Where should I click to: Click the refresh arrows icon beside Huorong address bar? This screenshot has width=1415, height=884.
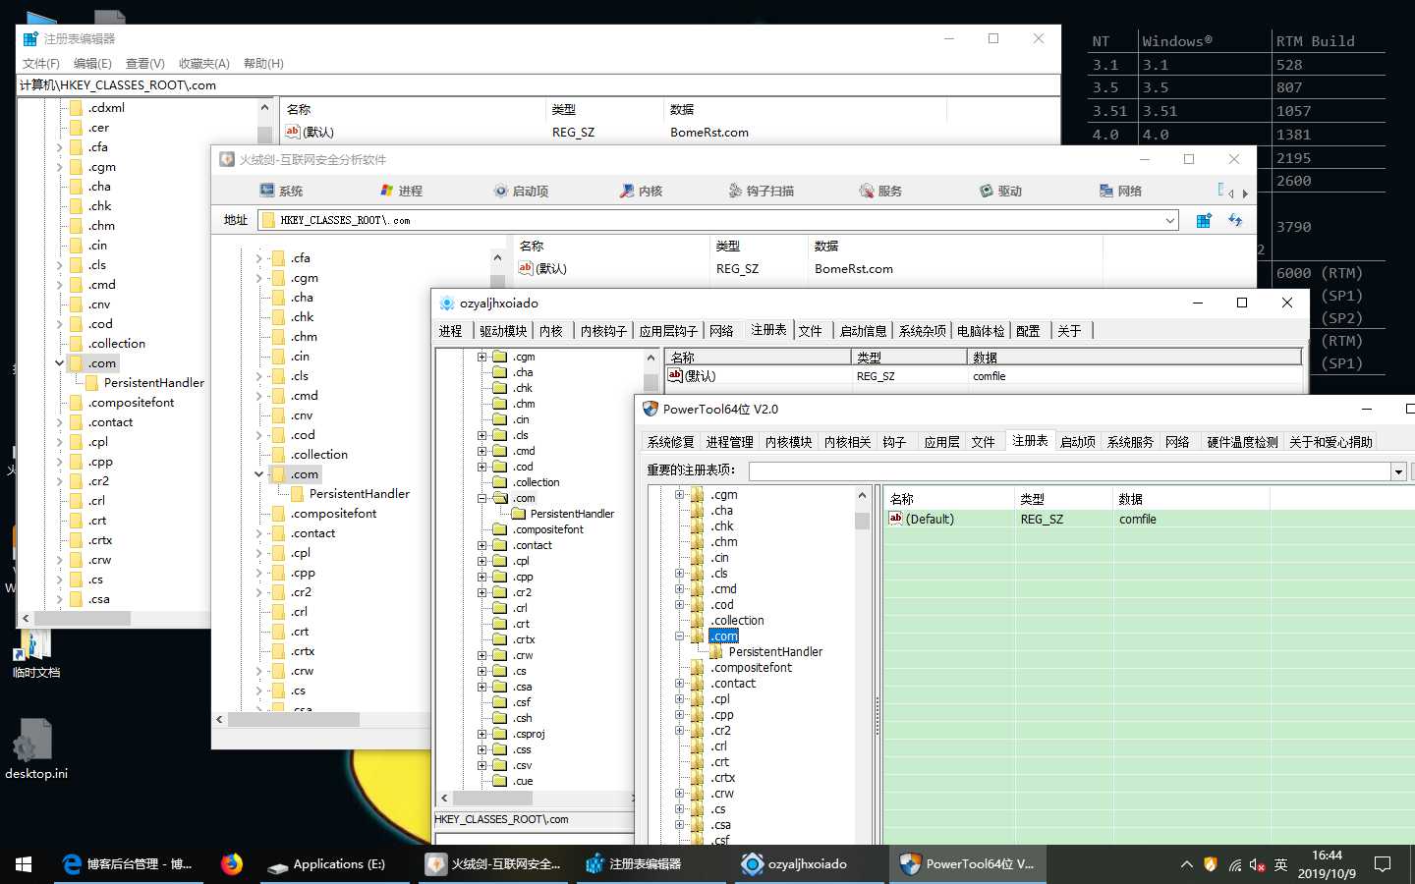[x=1235, y=220]
